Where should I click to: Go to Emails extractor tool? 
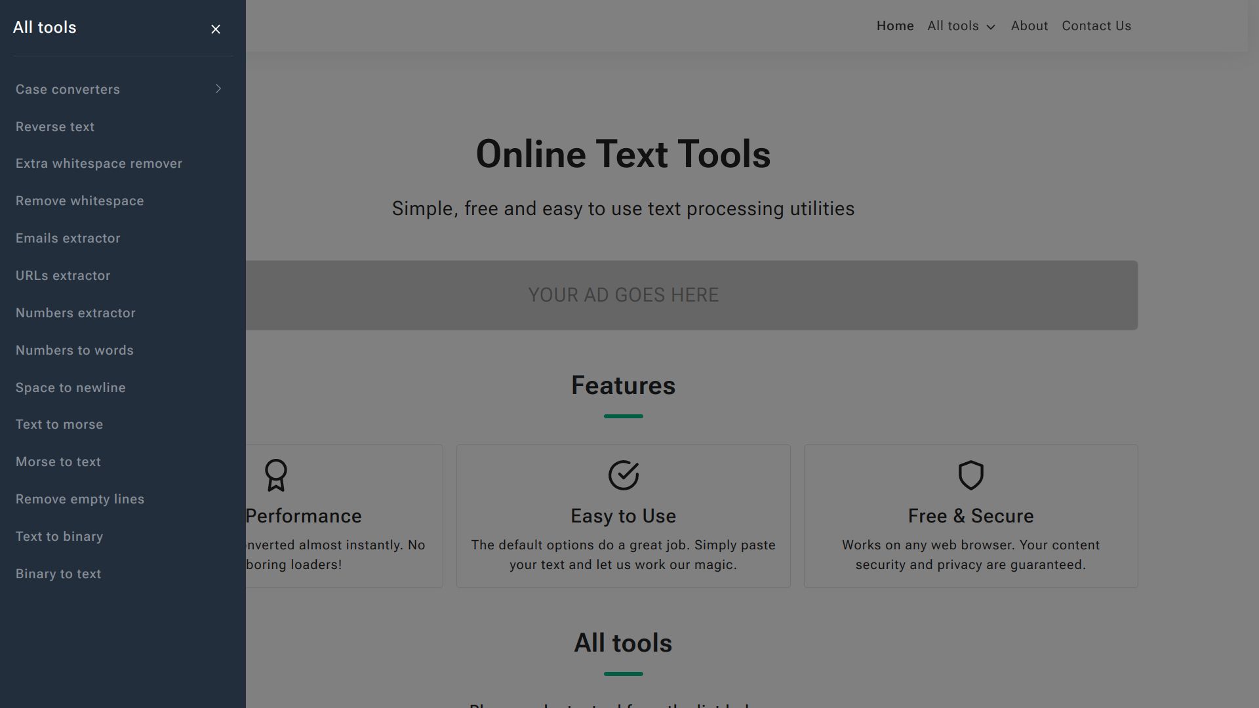[68, 238]
